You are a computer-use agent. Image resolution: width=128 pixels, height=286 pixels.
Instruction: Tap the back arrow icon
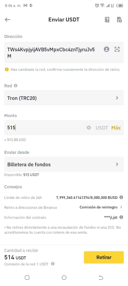7,20
